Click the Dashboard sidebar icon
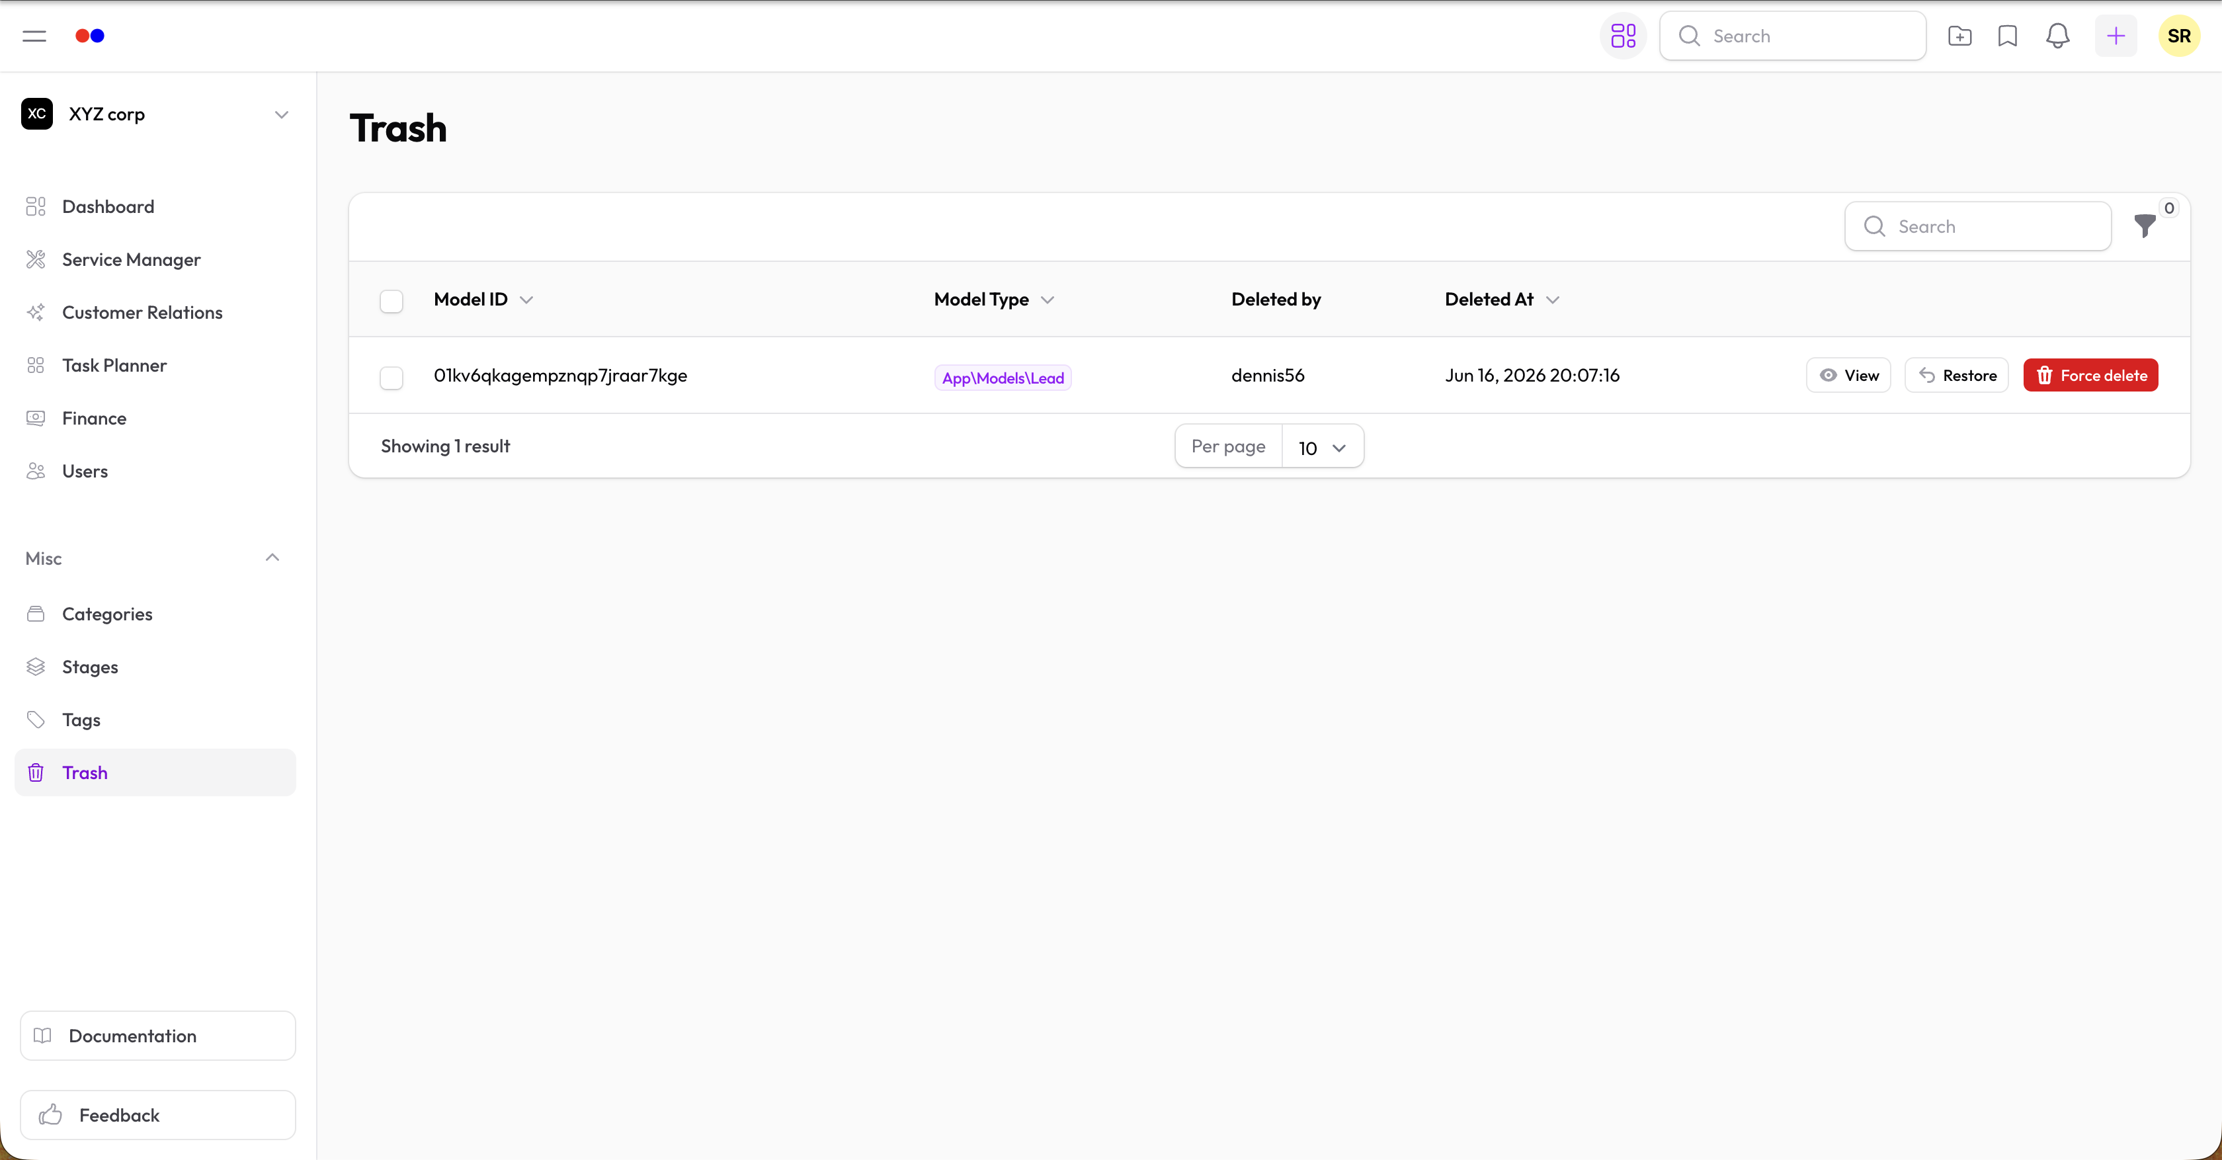 click(x=35, y=207)
